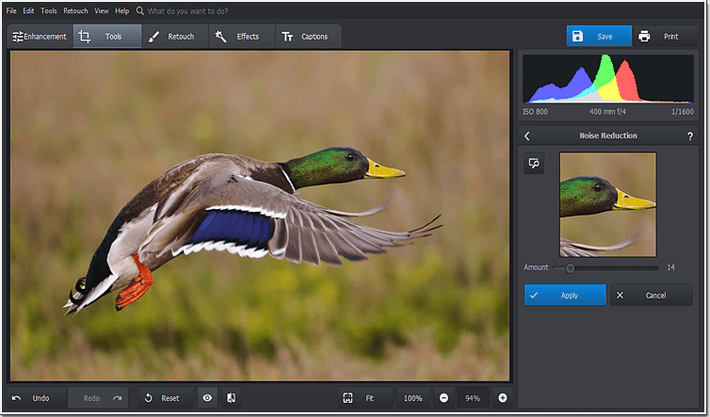Open the Help menu
Viewport: 710px width, 417px height.
pos(121,10)
